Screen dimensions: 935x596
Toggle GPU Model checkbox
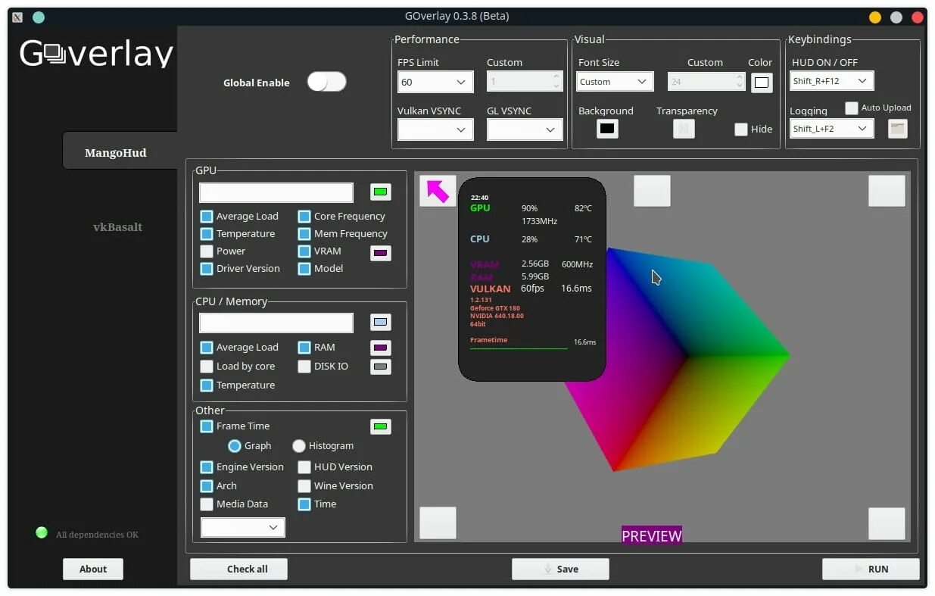304,268
